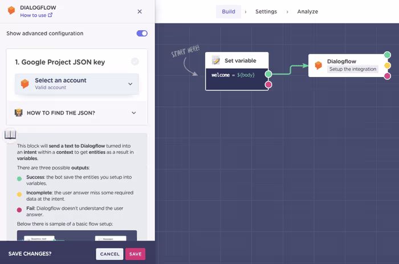
Task: Click the pink Fail bullet dot
Action: tap(19, 210)
